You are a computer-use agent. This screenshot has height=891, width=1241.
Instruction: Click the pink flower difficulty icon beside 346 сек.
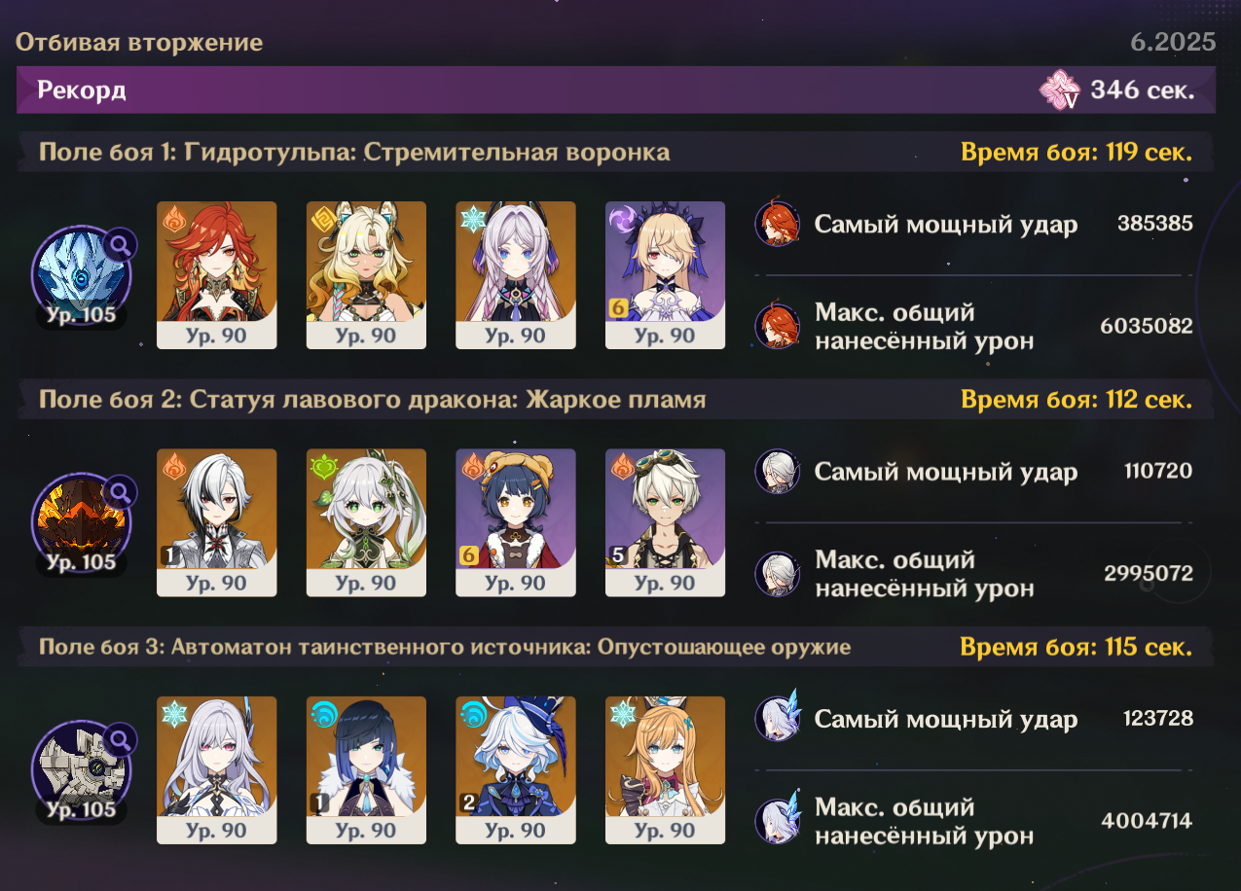tap(1061, 90)
